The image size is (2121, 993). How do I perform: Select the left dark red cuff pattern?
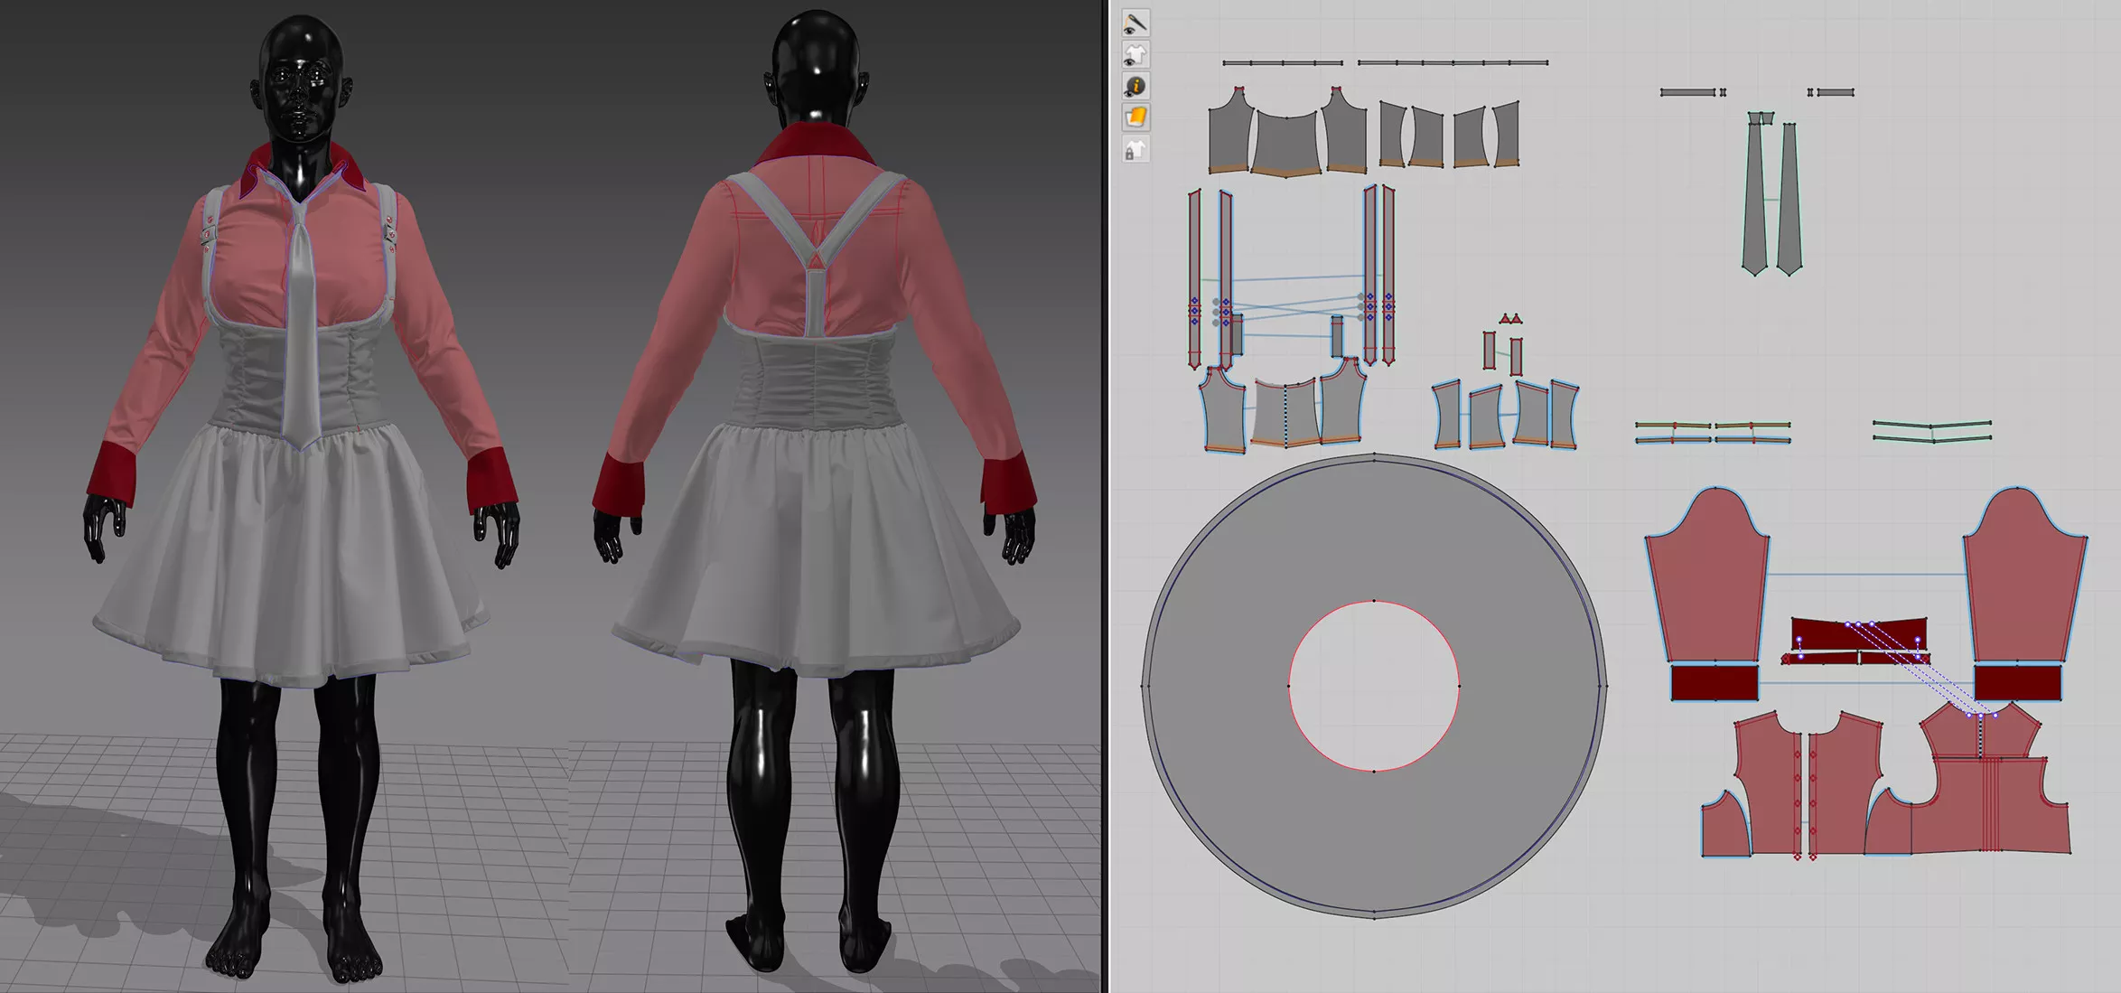pos(1714,682)
